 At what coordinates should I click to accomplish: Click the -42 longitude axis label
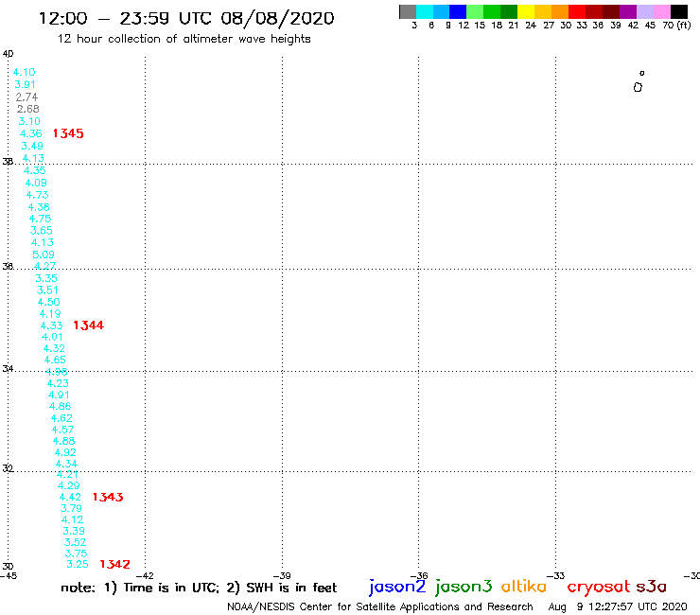click(x=145, y=576)
